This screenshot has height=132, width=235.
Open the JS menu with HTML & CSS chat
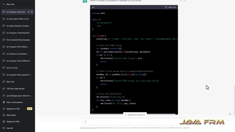[17, 19]
